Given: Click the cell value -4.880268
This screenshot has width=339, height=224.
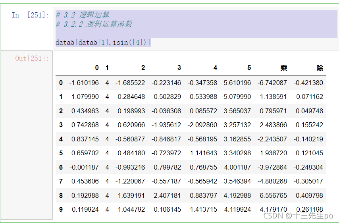Looking at the screenshot, I should tap(272, 181).
